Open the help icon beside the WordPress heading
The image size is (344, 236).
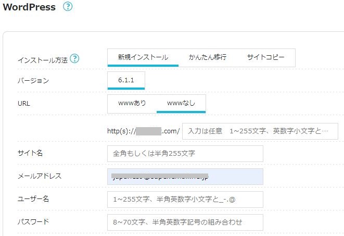coord(68,7)
